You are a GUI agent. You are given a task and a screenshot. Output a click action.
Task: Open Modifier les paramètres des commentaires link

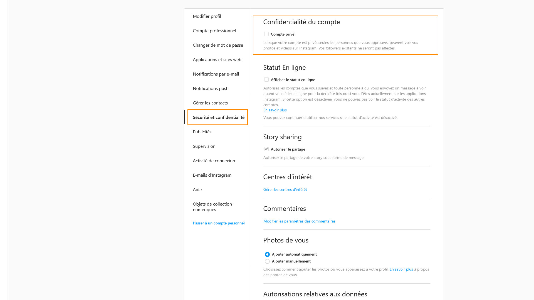pyautogui.click(x=299, y=221)
